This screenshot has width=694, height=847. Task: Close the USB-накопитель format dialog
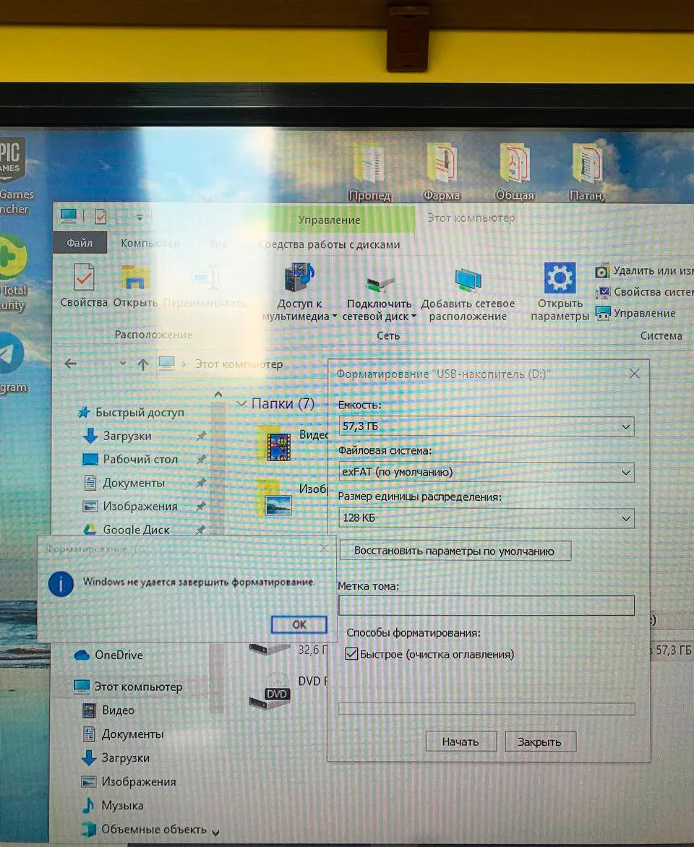pos(635,373)
